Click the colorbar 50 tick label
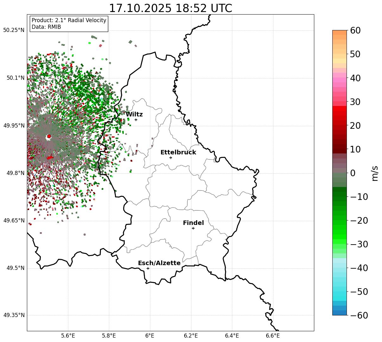Screen dimensions: 382x342 [x=354, y=54]
